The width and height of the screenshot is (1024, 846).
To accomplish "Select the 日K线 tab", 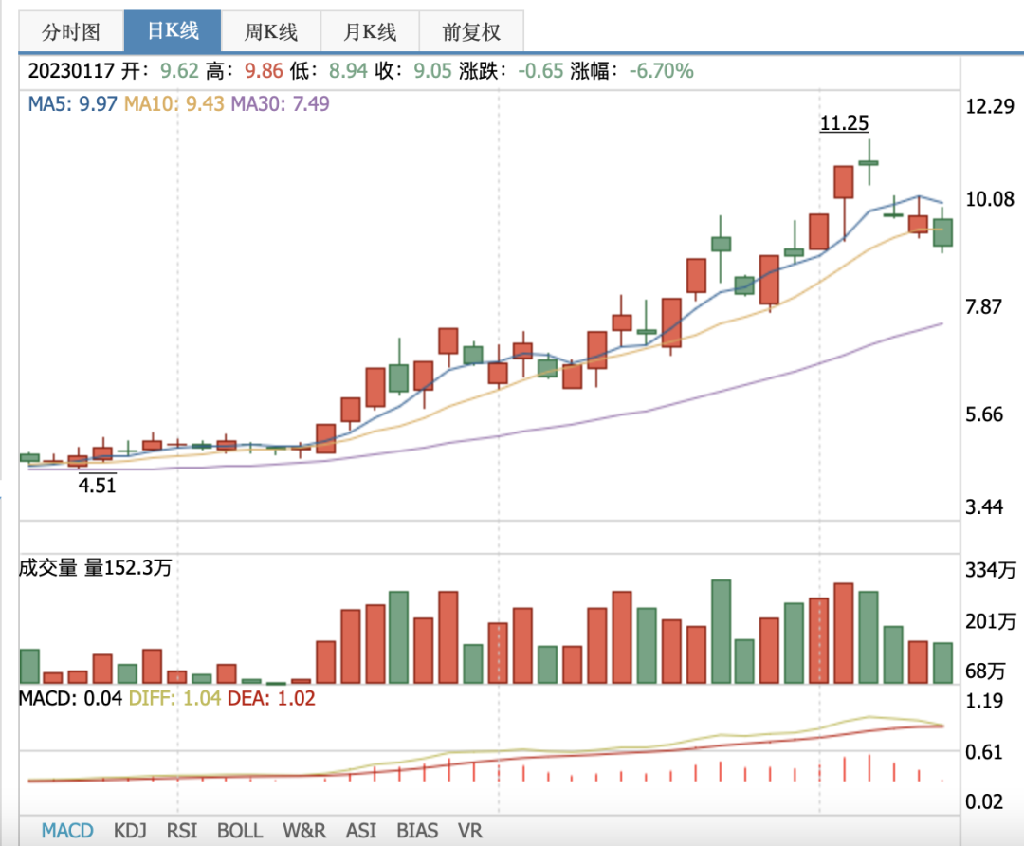I will (x=173, y=31).
